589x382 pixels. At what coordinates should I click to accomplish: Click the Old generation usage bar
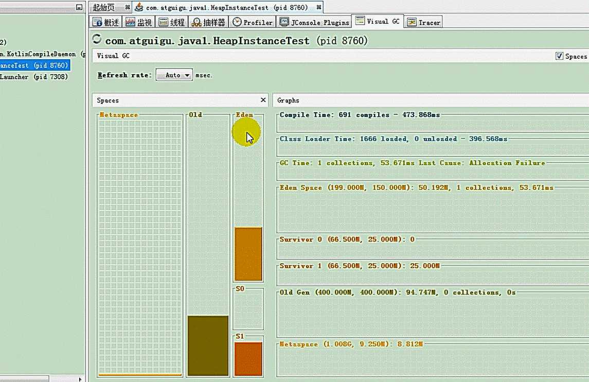(208, 345)
